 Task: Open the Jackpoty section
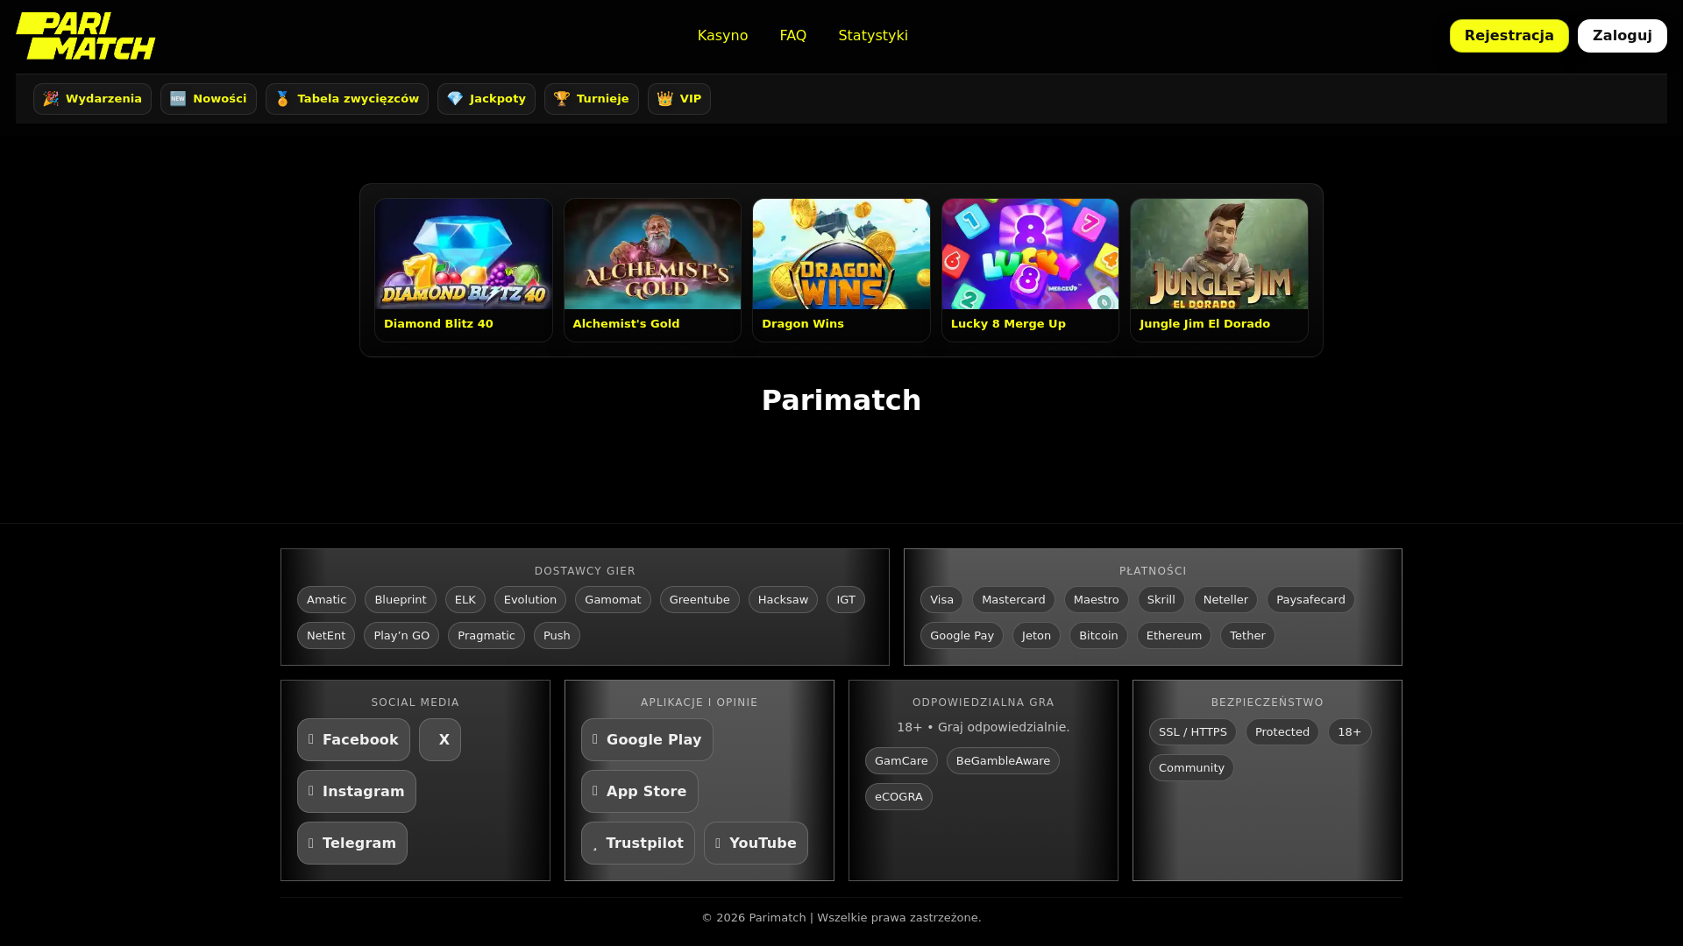pos(486,99)
